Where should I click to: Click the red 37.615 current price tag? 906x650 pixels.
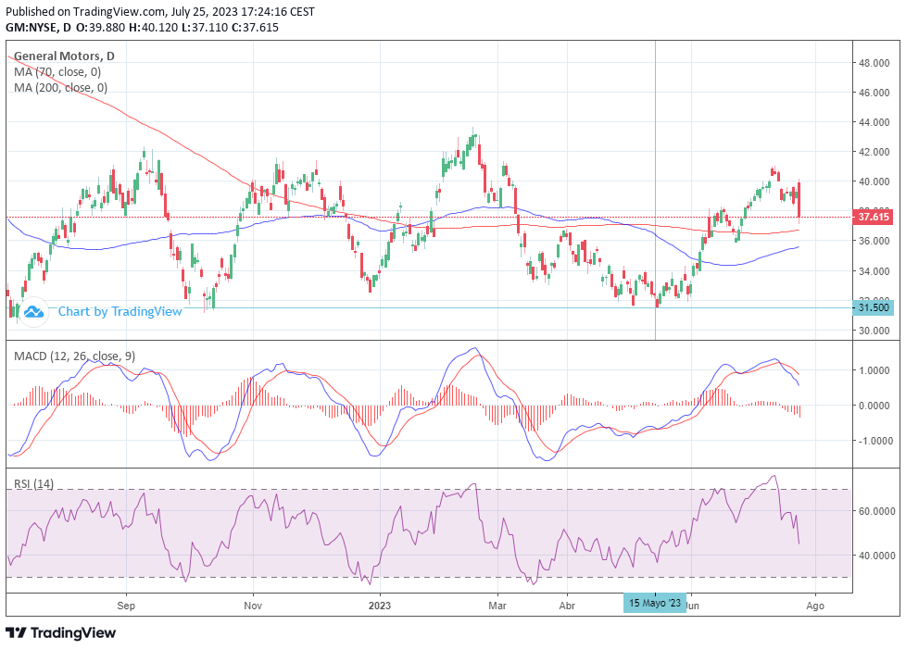click(x=874, y=218)
